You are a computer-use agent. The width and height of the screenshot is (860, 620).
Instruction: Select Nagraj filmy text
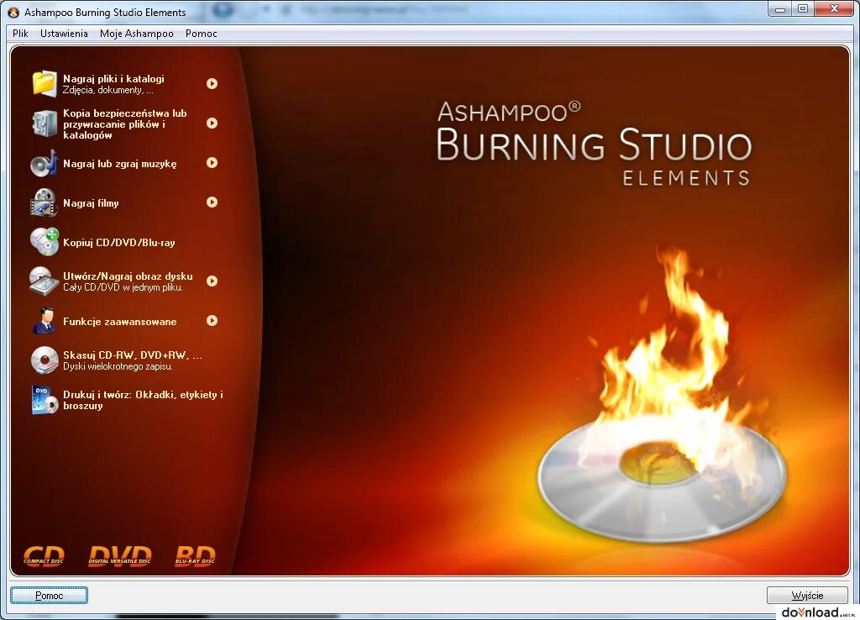click(x=91, y=203)
